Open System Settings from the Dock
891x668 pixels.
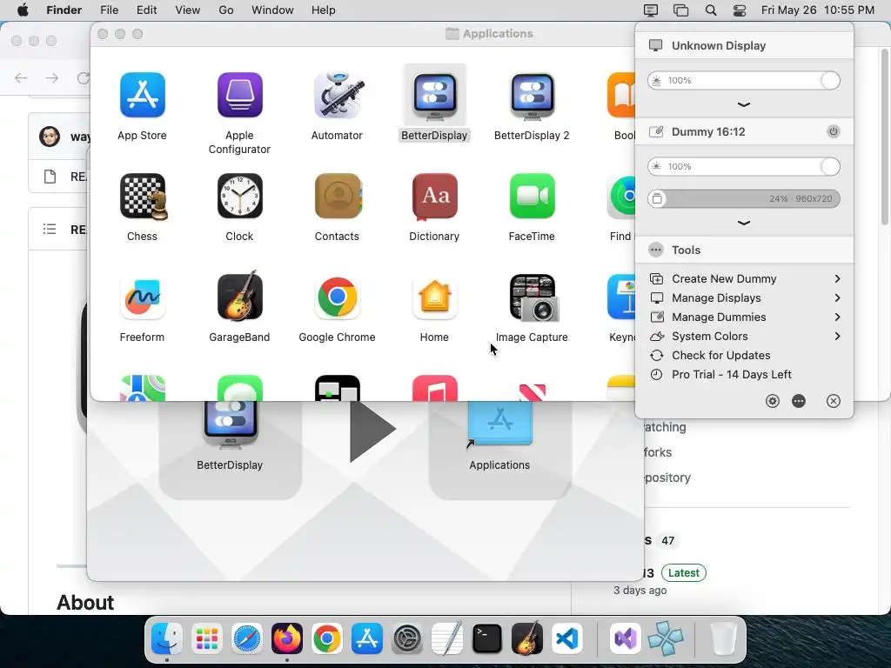coord(407,638)
